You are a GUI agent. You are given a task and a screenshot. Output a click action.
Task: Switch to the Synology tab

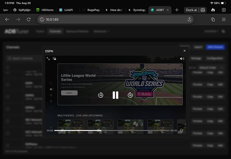[137, 10]
